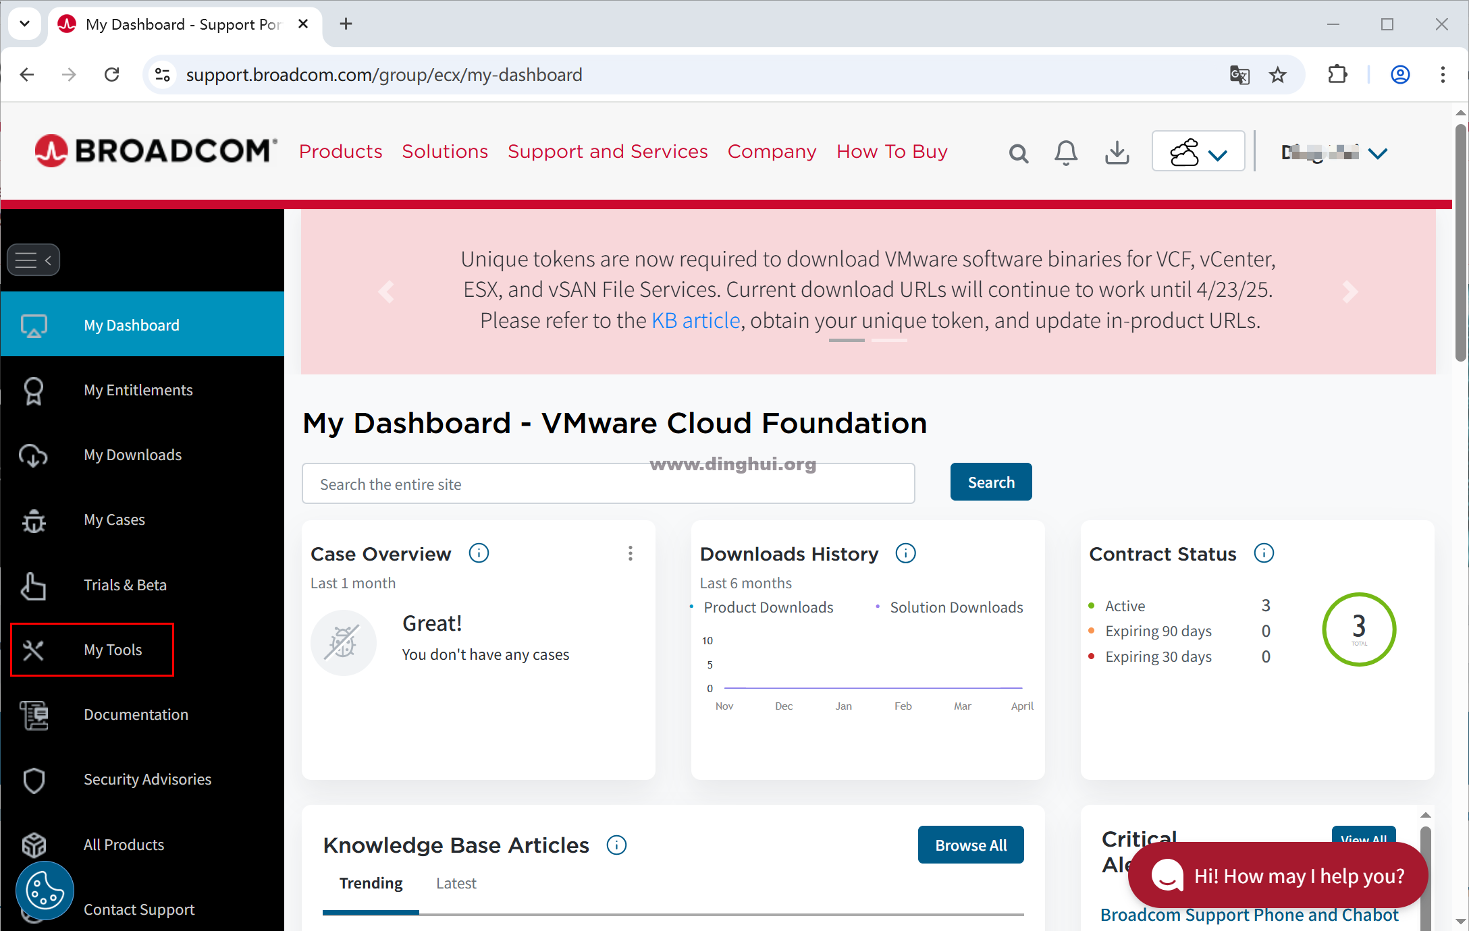Click the downloads tray icon in header
Screen dimensions: 1469x931
tap(1117, 153)
